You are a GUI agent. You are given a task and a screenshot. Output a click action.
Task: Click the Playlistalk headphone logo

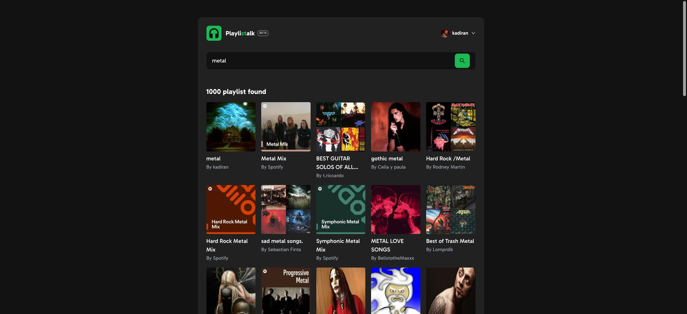click(214, 33)
